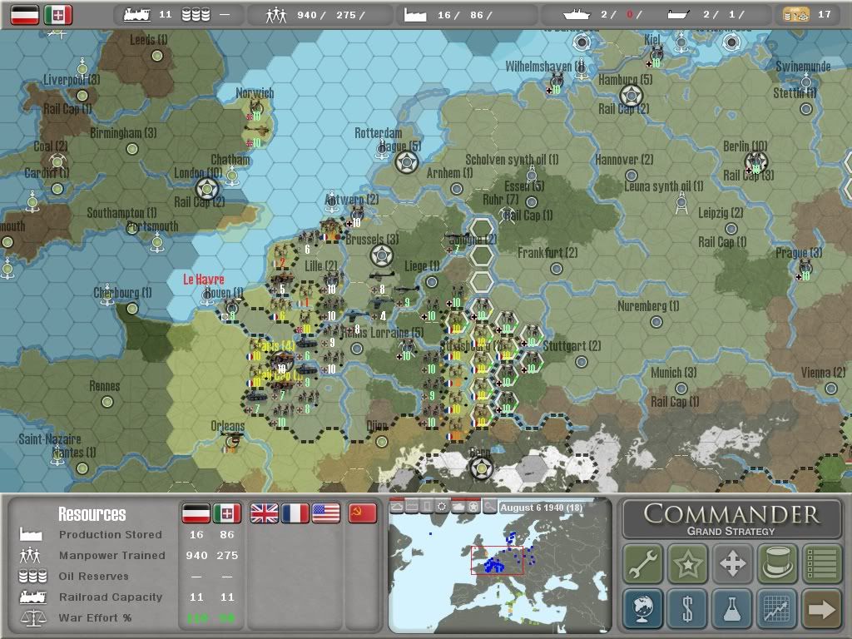Click the Berlin unit marker
The image size is (852, 639).
pyautogui.click(x=755, y=161)
